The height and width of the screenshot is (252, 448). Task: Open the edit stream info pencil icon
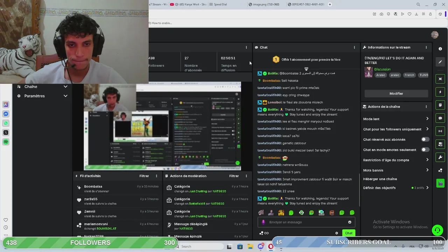440,62
